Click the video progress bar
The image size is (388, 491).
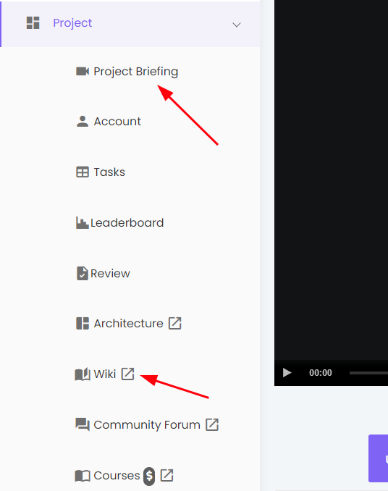(x=368, y=373)
